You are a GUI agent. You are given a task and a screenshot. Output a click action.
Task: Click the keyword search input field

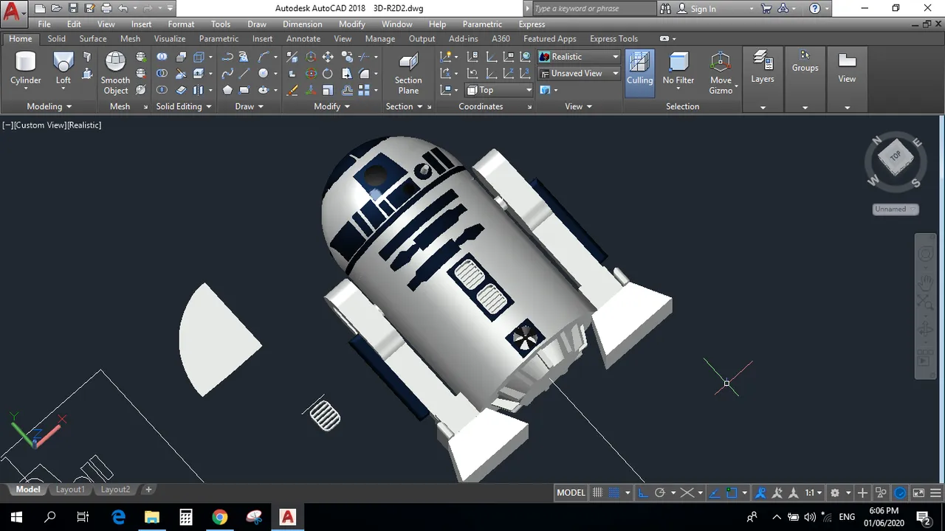(x=593, y=9)
